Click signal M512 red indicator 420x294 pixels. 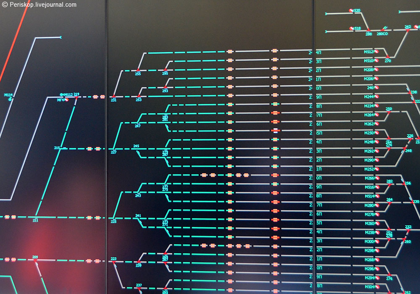[x=376, y=52]
